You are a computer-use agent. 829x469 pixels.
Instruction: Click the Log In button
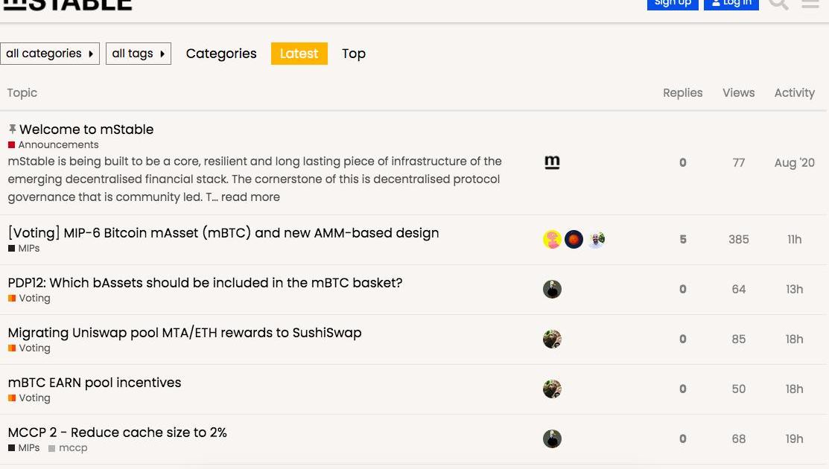[x=731, y=4]
